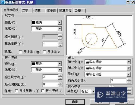Screen dimensions: 135x105
Task: Decrease 超出尺寸线 value spinner down
Action: pos(60,78)
